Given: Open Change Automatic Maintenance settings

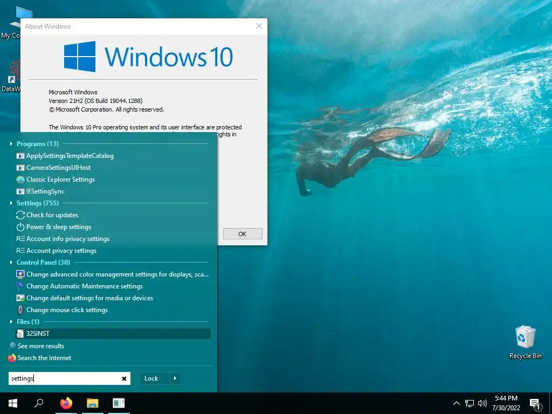Looking at the screenshot, I should (113, 286).
